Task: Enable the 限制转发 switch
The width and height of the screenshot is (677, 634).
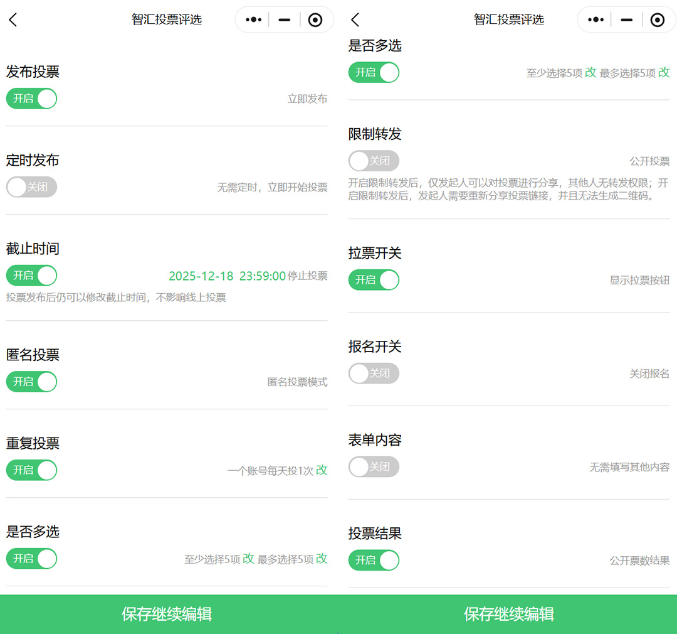Action: (x=374, y=161)
